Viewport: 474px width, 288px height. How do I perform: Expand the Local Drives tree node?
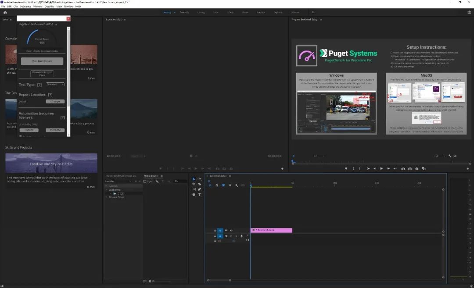[x=107, y=190]
